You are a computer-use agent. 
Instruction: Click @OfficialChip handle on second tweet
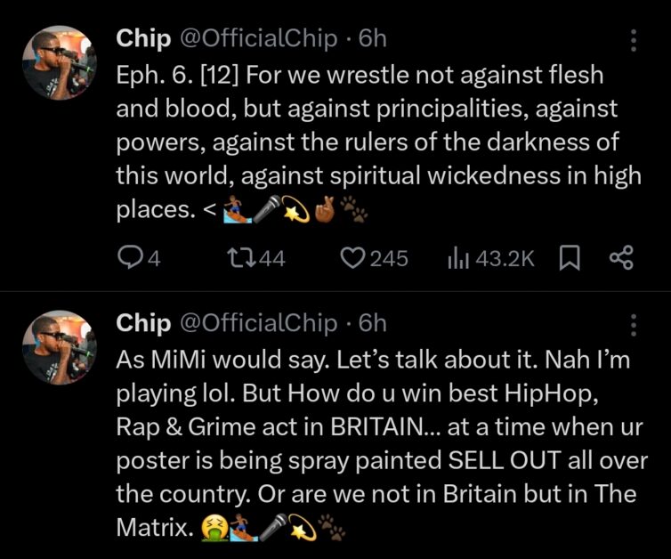[x=258, y=323]
